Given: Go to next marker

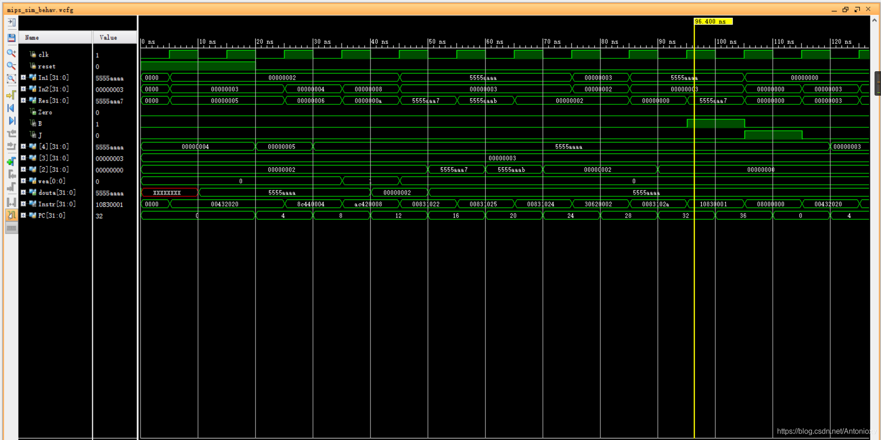Looking at the screenshot, I should coord(11,187).
